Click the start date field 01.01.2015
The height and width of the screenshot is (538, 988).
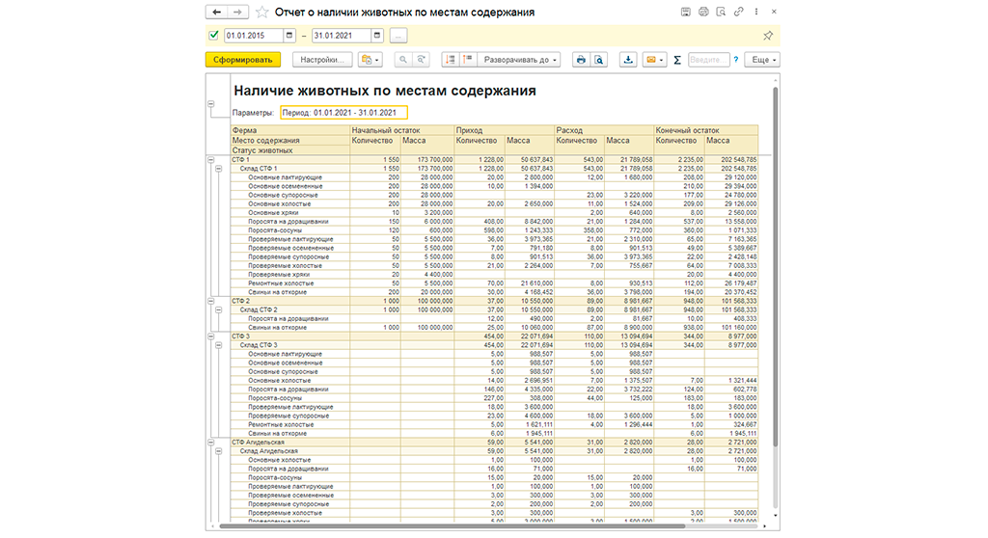(254, 36)
